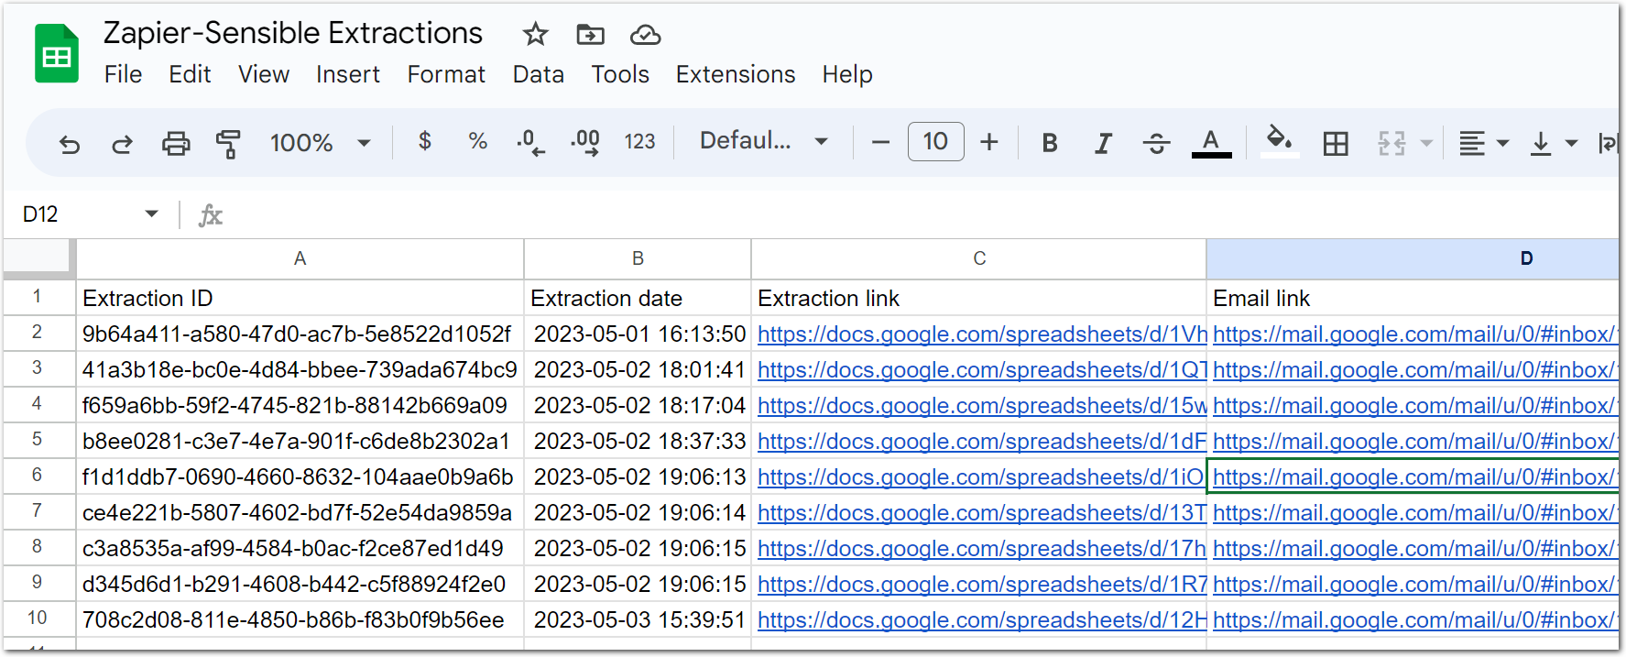This screenshot has height=657, width=1626.
Task: Open the Email link in row 9
Action: pyautogui.click(x=1415, y=585)
